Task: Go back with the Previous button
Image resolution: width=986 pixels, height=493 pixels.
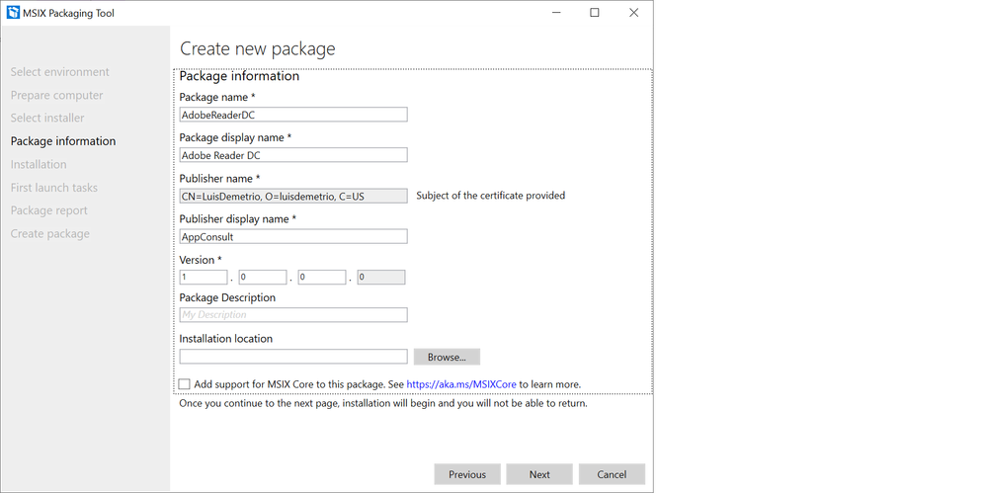Action: (467, 475)
